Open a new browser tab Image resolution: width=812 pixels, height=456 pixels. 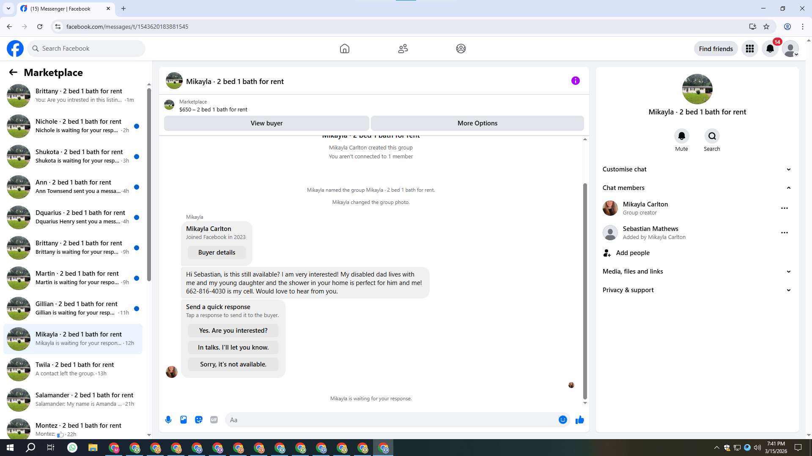pos(123,8)
